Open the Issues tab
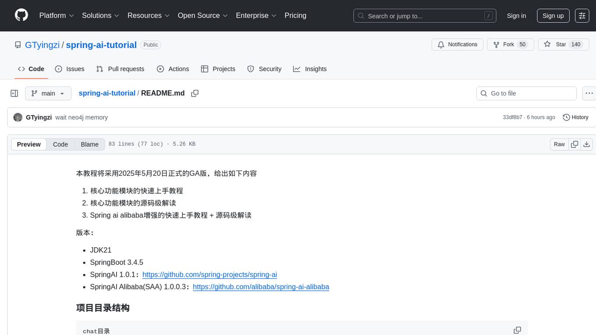 click(x=70, y=69)
